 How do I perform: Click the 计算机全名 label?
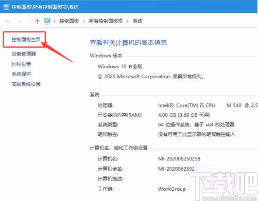(x=110, y=169)
